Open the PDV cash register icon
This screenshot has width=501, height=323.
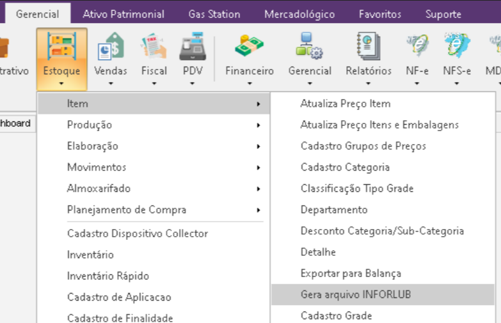[193, 47]
